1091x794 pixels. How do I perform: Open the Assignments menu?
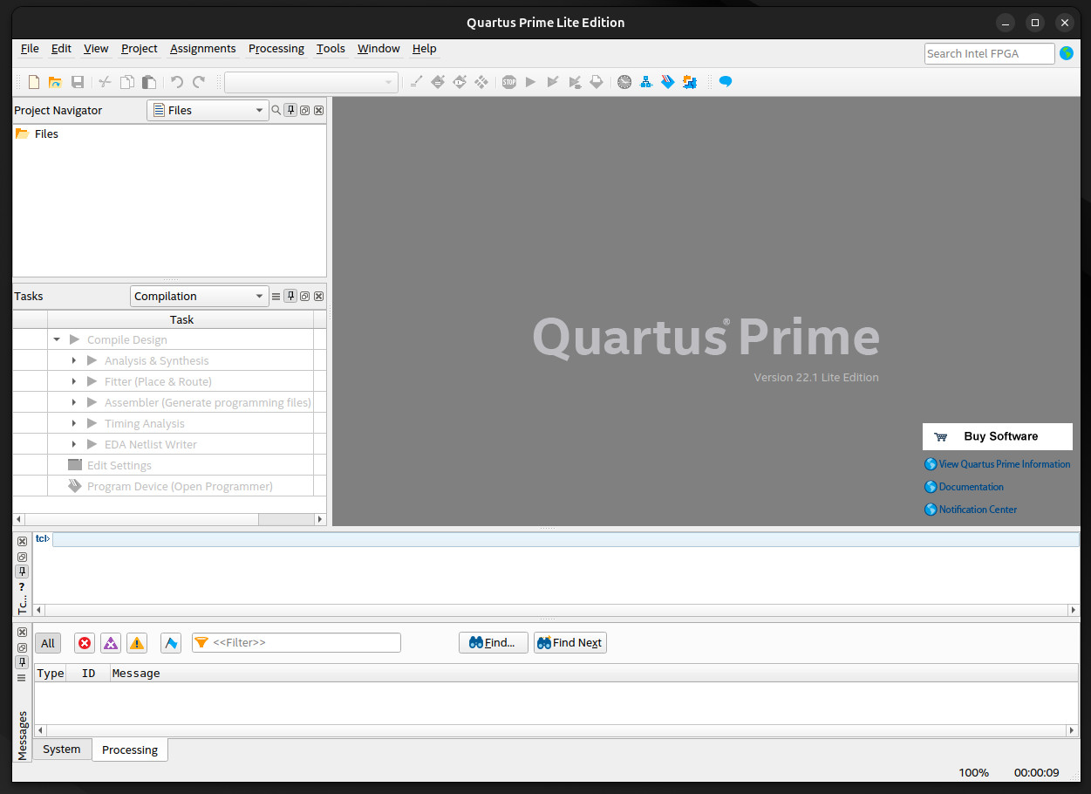(202, 49)
